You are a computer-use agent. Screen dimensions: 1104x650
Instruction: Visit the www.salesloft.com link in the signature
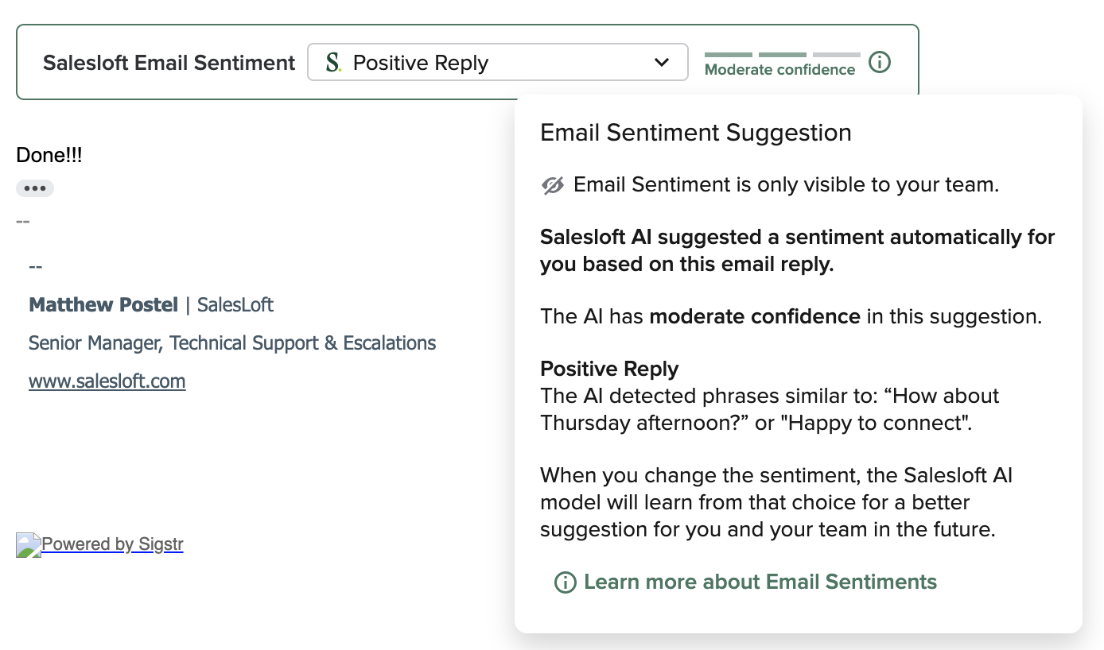tap(107, 381)
